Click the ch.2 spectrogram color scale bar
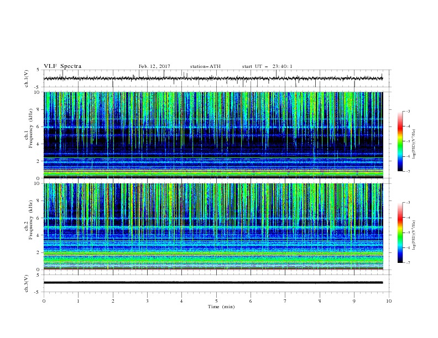The width and height of the screenshot is (438, 338). tap(400, 233)
